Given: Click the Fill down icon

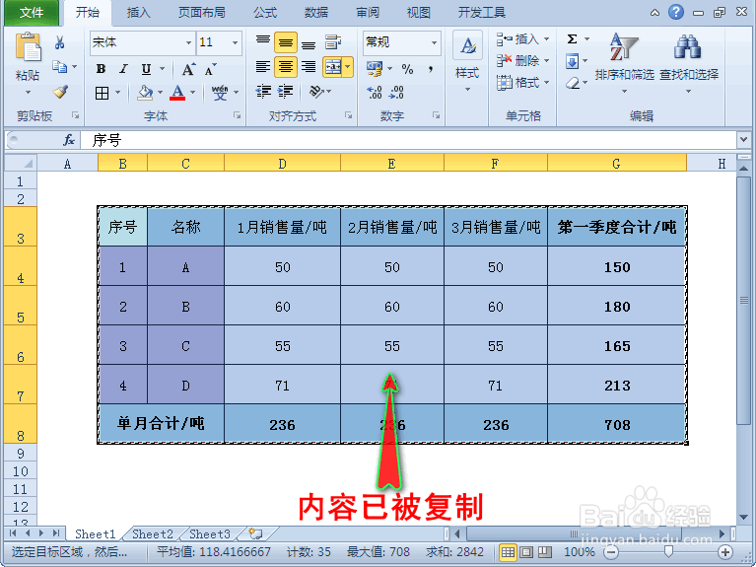Looking at the screenshot, I should (573, 61).
